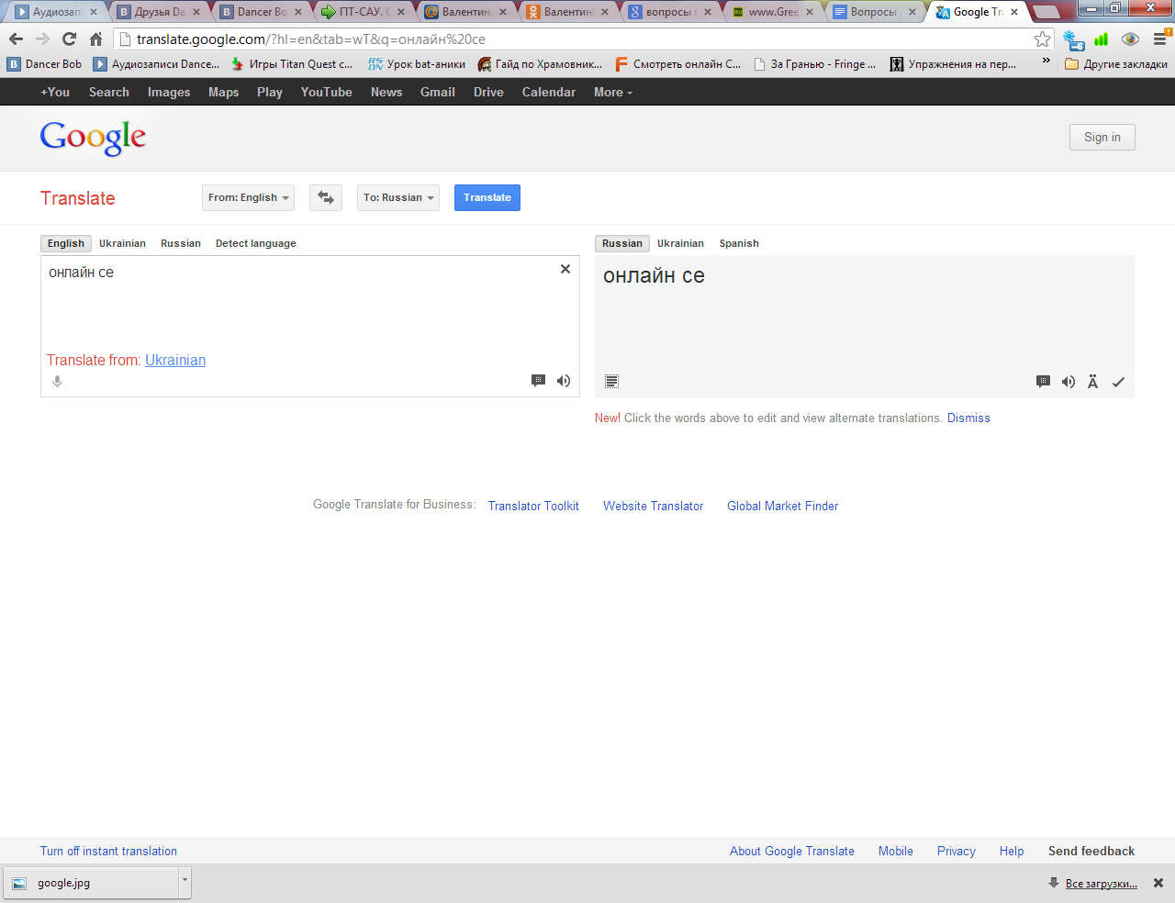This screenshot has width=1175, height=903.
Task: Switch to the Dancer Bo browser tab
Action: 260,12
